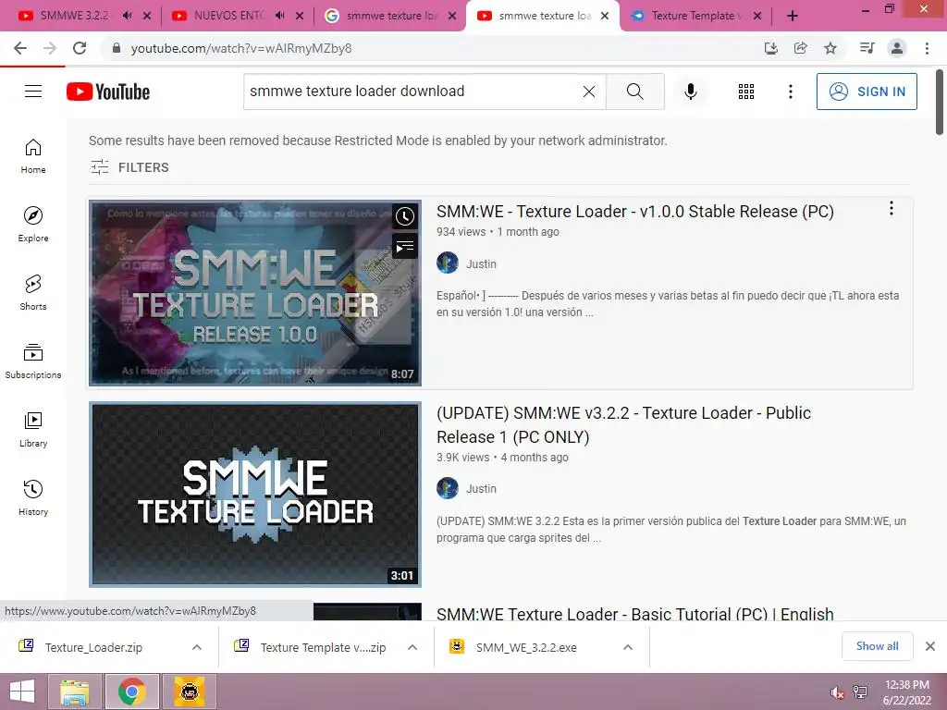The width and height of the screenshot is (947, 710).
Task: Open Subscriptions in the sidebar
Action: pyautogui.click(x=33, y=361)
